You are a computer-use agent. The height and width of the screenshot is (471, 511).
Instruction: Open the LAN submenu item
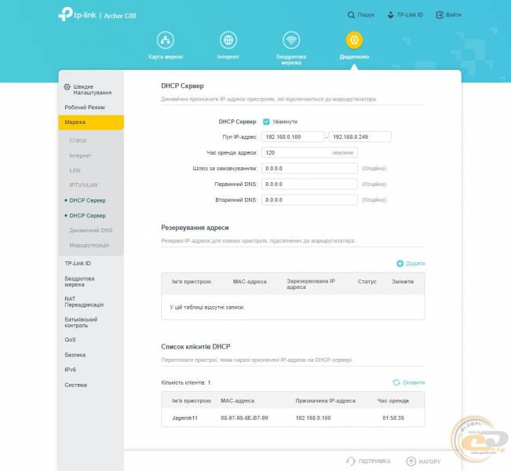click(x=75, y=170)
